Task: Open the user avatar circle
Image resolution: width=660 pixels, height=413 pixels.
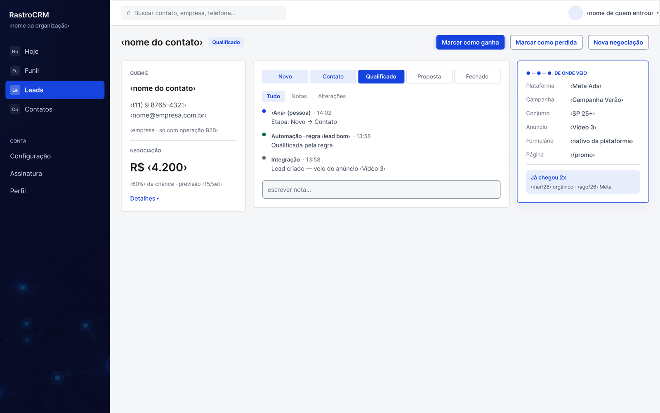Action: point(575,13)
